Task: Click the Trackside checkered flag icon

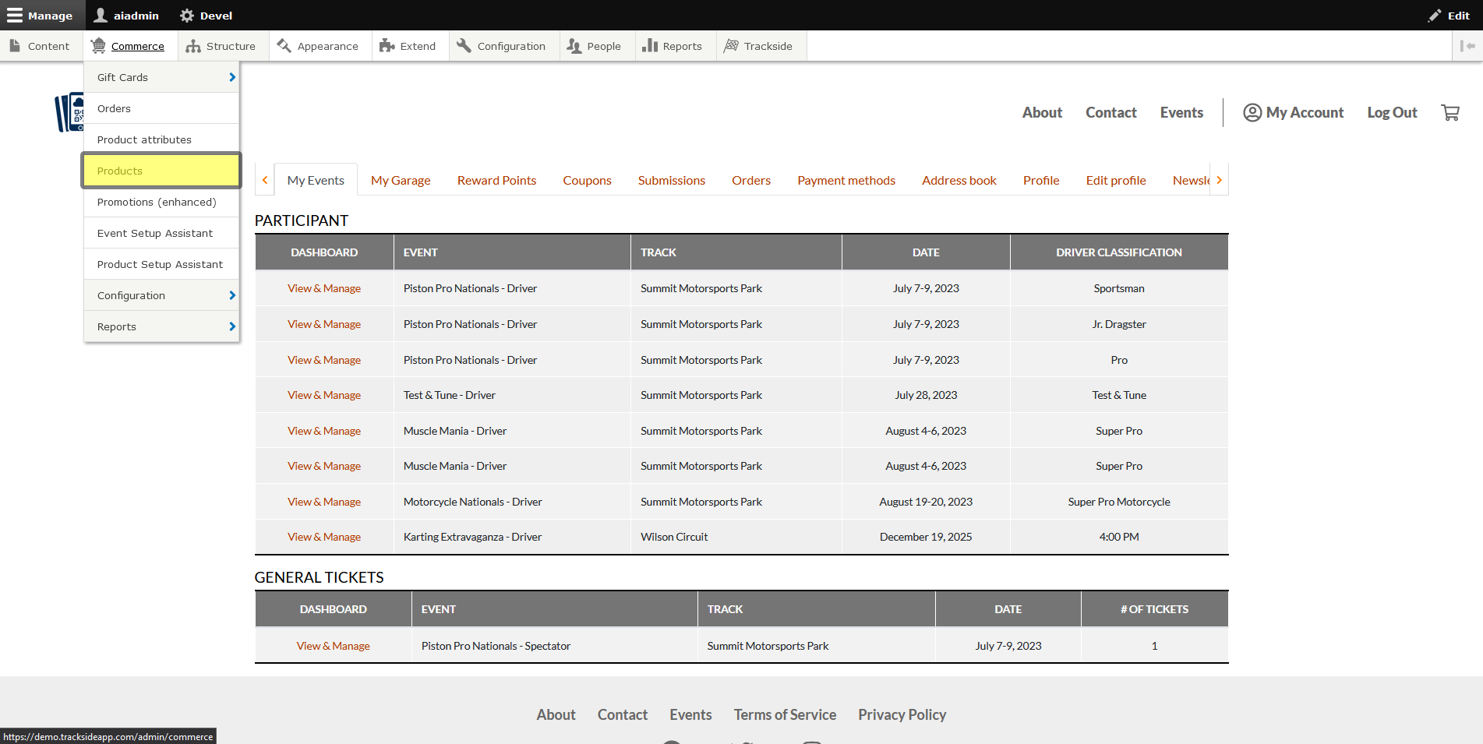Action: [x=731, y=46]
